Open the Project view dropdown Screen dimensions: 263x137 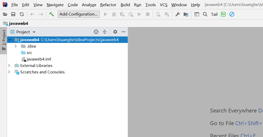[34, 32]
